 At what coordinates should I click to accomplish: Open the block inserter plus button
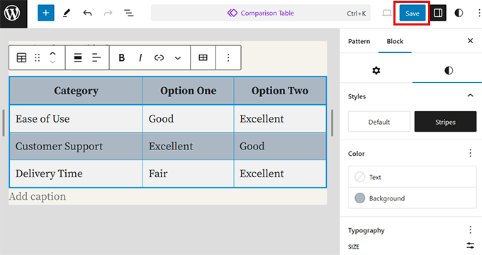pyautogui.click(x=46, y=13)
